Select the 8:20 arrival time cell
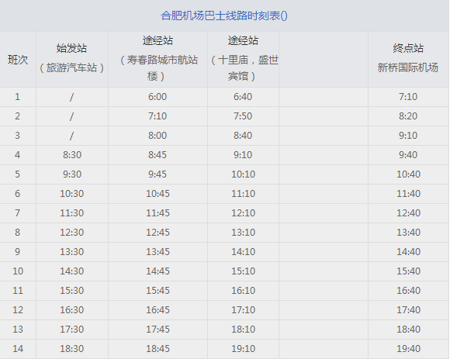Screen dimensions: 450x359 408,116
